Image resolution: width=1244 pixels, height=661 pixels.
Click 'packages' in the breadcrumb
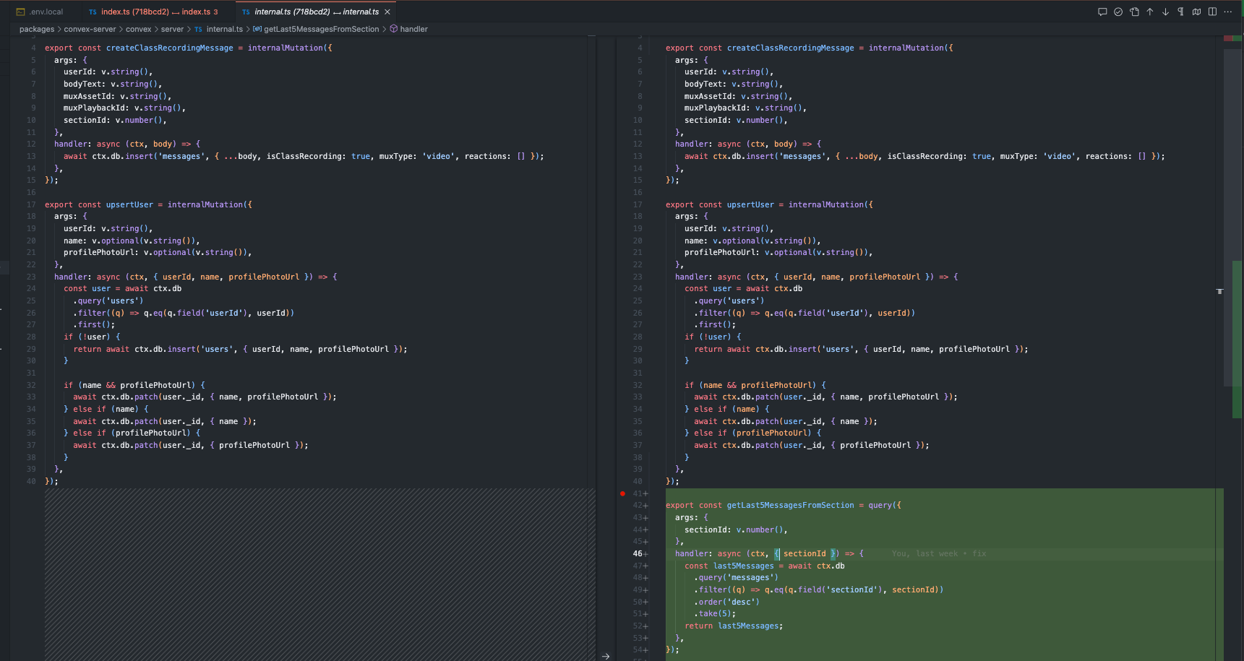pos(37,29)
